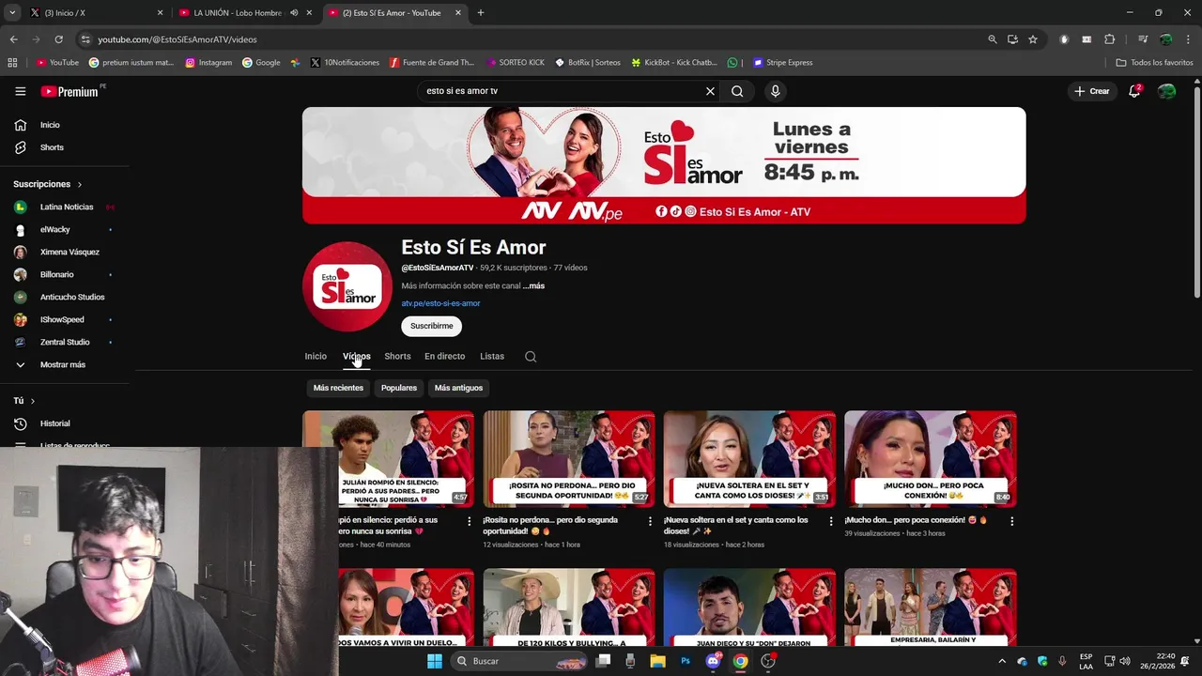Go to the YouTube Premium home logo

tap(69, 91)
